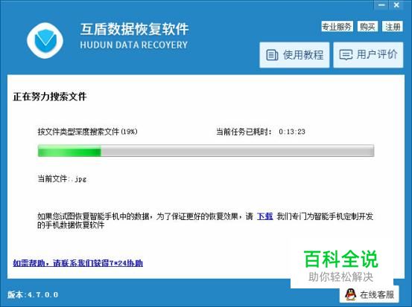
Task: Click the 版本:4.7.0.0 version label
Action: pos(33,294)
